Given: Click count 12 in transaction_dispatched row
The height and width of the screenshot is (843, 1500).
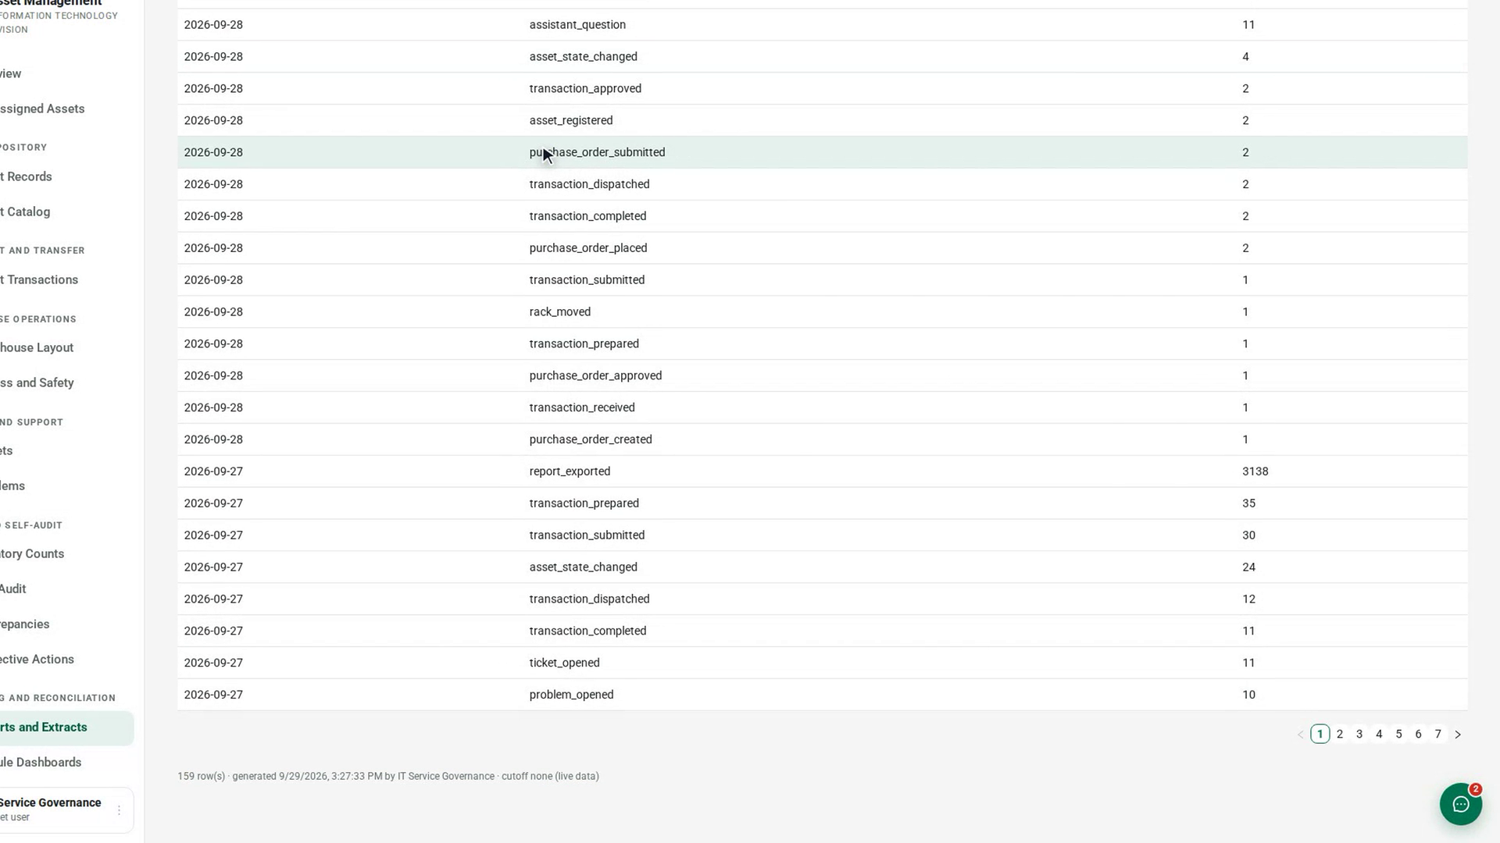Looking at the screenshot, I should pos(1248,599).
